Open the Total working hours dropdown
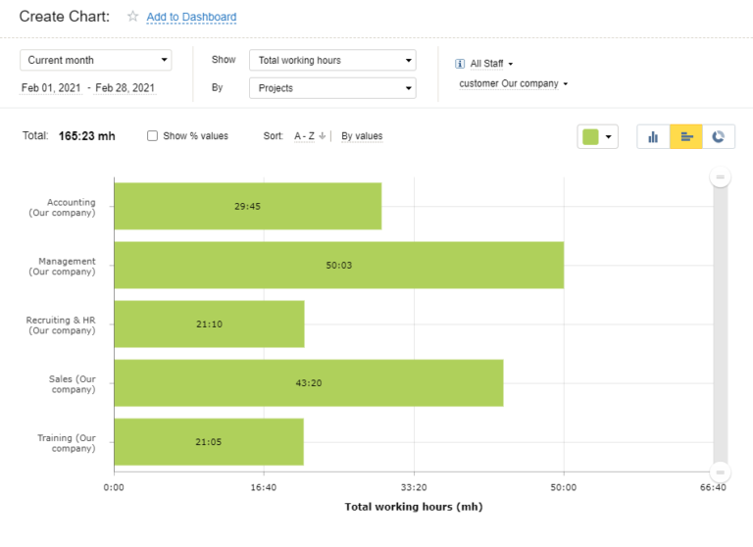Viewport: 753px width, 547px height. (332, 60)
